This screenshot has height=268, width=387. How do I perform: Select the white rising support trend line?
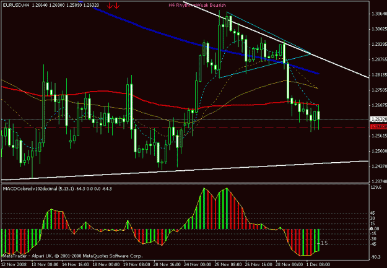[x=185, y=170]
